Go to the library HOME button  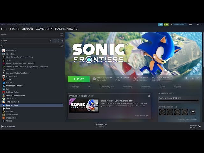[4, 35]
